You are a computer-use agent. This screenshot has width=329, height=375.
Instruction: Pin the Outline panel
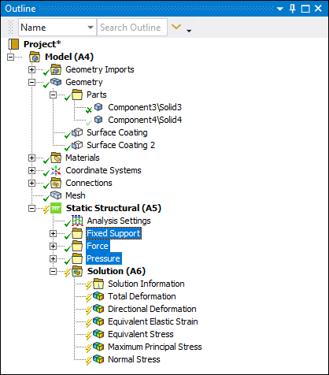tap(293, 9)
